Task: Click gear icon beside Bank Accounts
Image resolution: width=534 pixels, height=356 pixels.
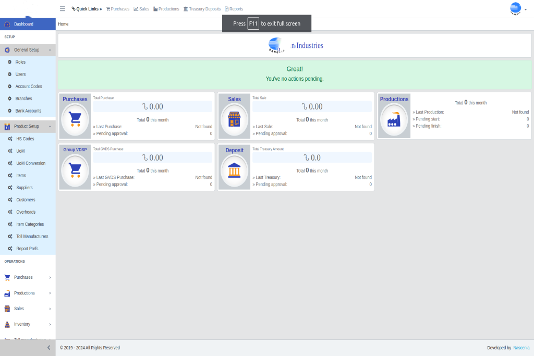Action: point(9,111)
